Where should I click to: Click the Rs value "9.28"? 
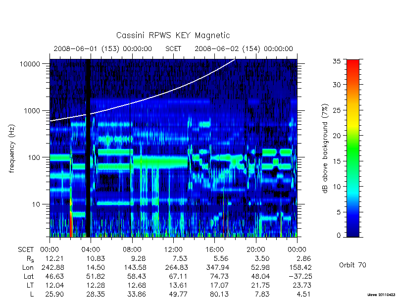point(139,258)
